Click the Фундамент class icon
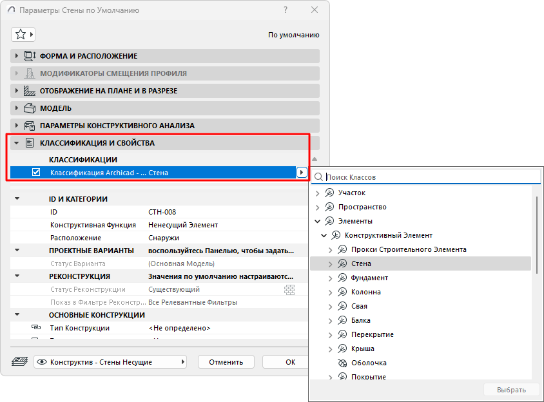The width and height of the screenshot is (544, 402). pos(342,278)
